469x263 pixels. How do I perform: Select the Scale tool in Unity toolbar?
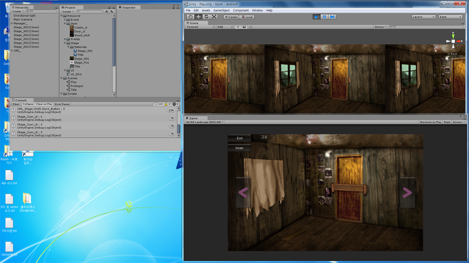214,17
